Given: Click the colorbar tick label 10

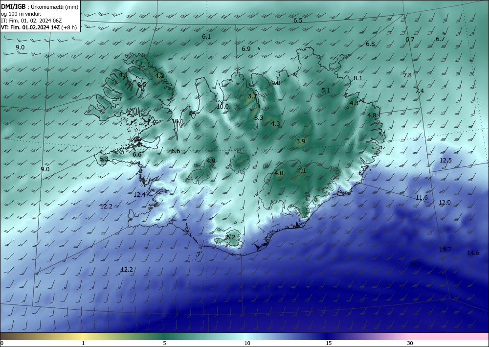Looking at the screenshot, I should point(247,343).
